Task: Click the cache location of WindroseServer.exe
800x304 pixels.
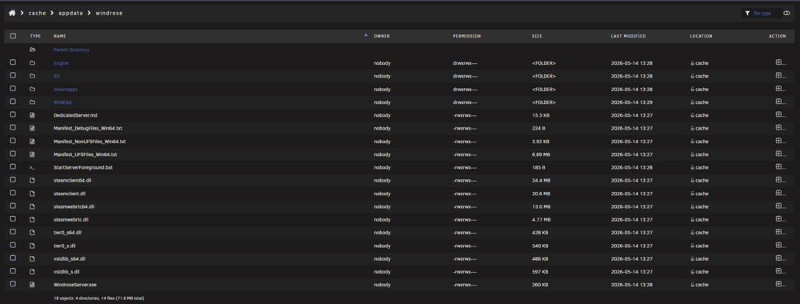Action: pos(699,285)
